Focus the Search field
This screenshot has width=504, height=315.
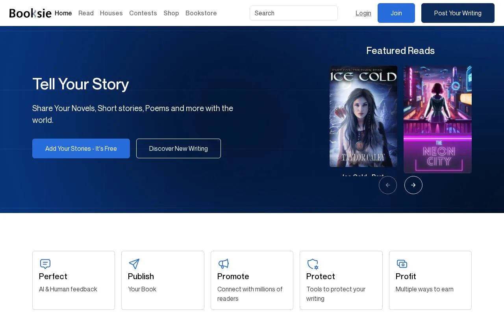click(x=294, y=13)
